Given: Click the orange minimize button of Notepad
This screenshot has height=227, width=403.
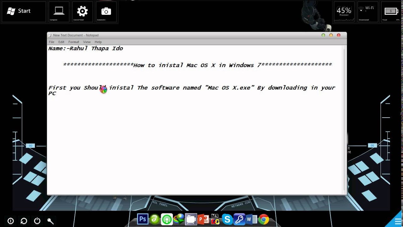Looking at the screenshot, I should pyautogui.click(x=331, y=35).
